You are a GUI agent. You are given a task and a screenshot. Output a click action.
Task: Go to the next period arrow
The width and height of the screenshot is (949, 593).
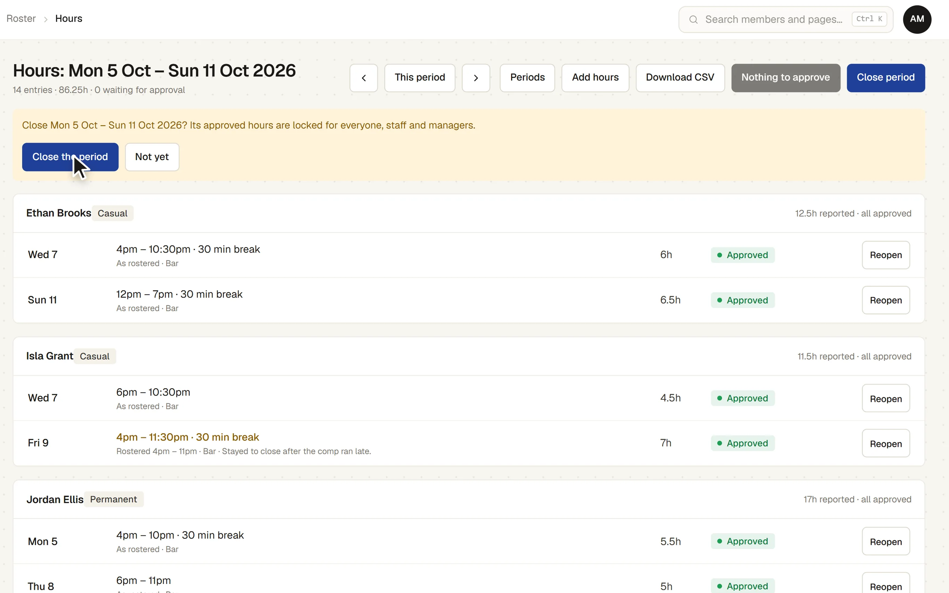pyautogui.click(x=476, y=78)
